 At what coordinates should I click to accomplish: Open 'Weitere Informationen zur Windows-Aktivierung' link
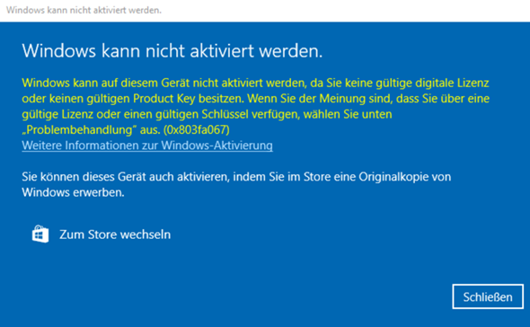point(147,146)
